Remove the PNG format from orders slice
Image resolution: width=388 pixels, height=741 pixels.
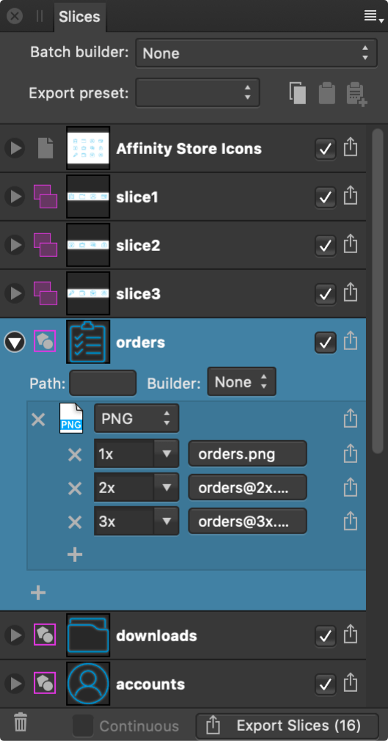(x=38, y=419)
